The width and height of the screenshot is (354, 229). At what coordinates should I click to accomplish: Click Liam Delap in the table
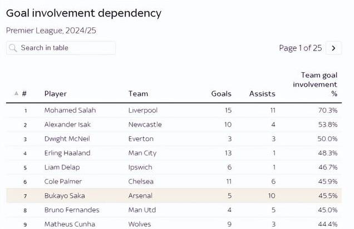[62, 167]
